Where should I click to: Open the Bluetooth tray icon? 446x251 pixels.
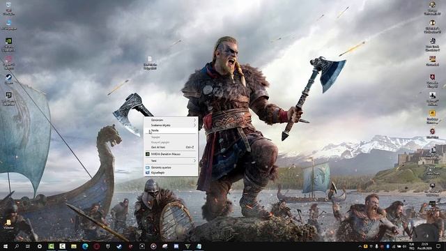pyautogui.click(x=387, y=246)
